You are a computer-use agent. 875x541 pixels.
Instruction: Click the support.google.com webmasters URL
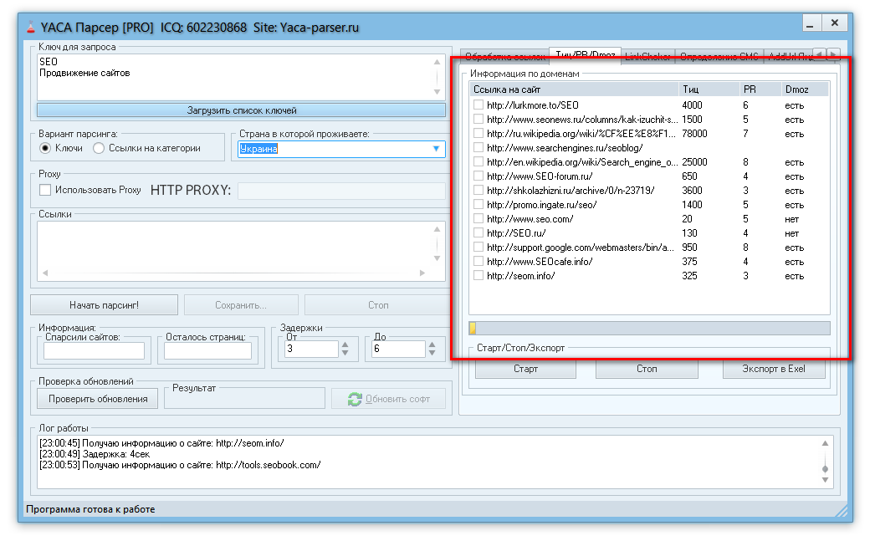[581, 248]
